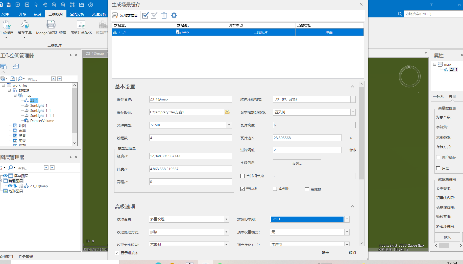Image resolution: width=463 pixels, height=264 pixels.
Task: Toggle the 显示进度条 checkbox
Action: point(117,253)
